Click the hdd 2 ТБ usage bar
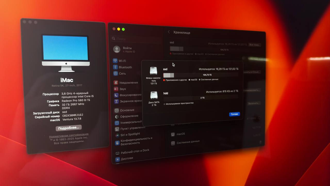 201,98
